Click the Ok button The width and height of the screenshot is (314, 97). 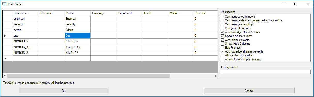pos(64,91)
